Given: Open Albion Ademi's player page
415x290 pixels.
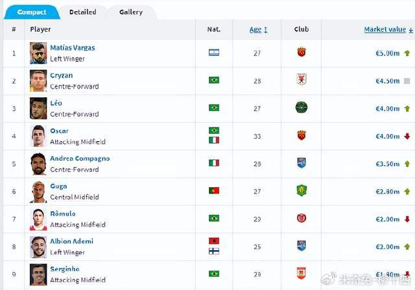Looking at the screenshot, I should 71,241.
